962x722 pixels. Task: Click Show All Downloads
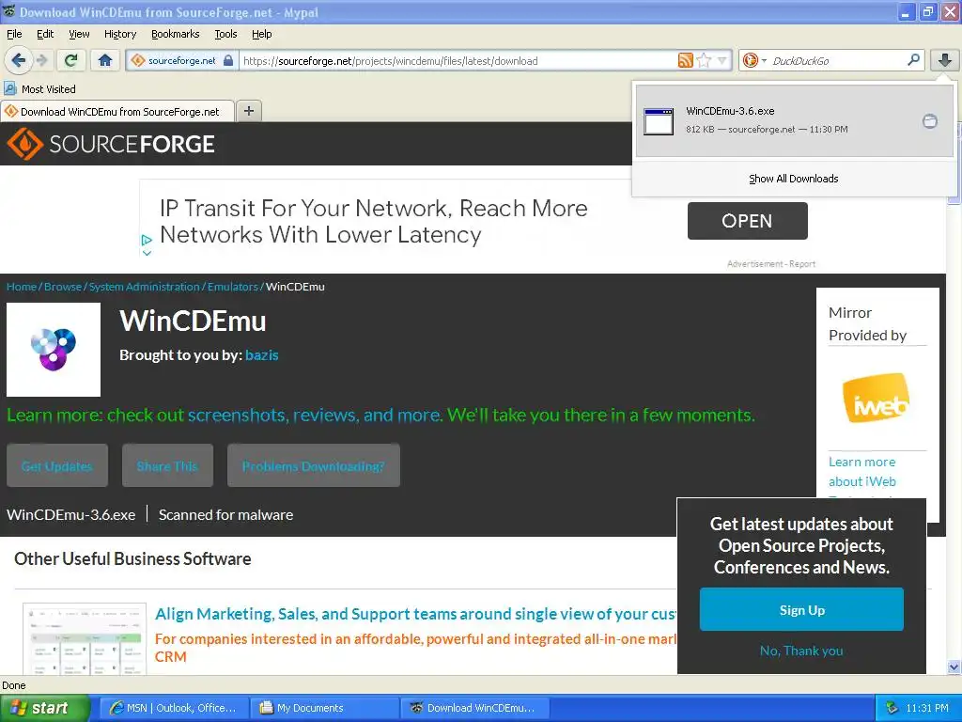click(x=793, y=179)
